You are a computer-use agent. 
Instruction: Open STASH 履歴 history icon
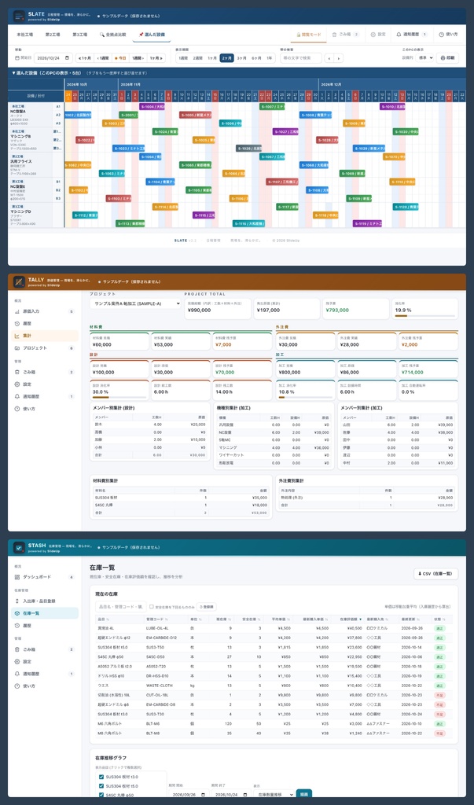pos(17,625)
